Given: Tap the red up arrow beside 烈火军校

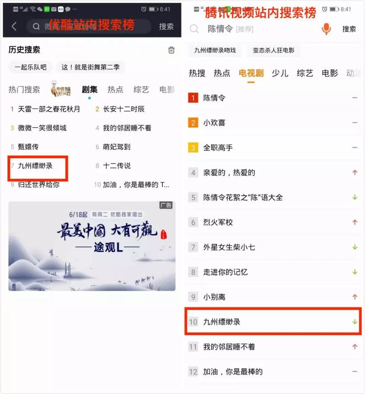Looking at the screenshot, I should click(x=354, y=222).
